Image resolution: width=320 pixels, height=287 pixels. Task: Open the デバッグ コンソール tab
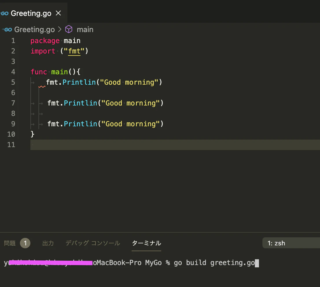pos(93,243)
